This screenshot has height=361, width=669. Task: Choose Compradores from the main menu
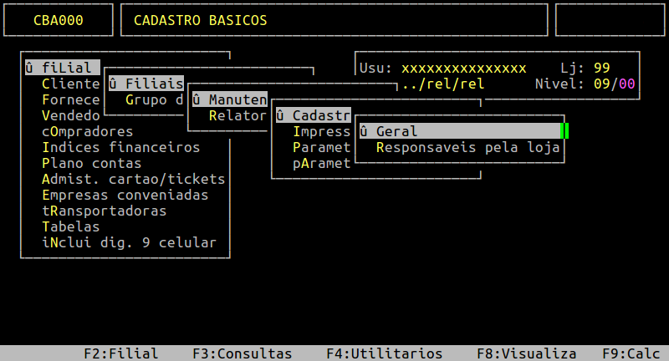[87, 131]
